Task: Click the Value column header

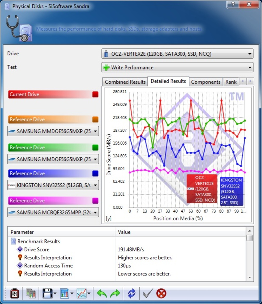Action: (x=180, y=232)
